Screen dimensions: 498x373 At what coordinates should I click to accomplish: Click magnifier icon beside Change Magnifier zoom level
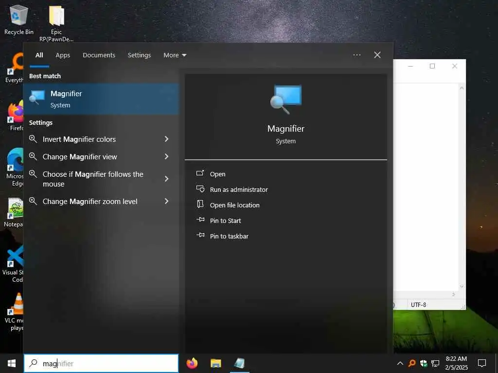[33, 201]
